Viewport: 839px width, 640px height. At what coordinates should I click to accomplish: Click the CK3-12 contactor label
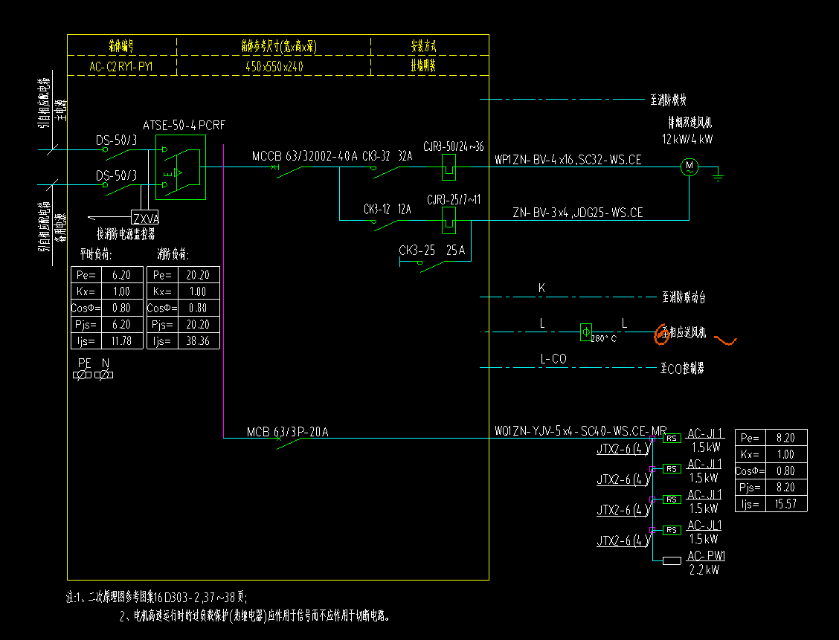[x=377, y=209]
